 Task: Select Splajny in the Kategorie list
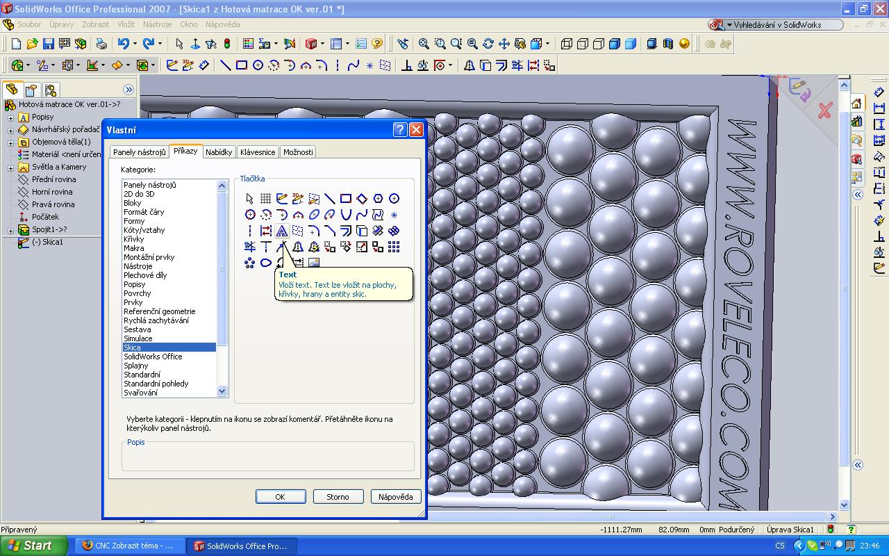pyautogui.click(x=136, y=366)
